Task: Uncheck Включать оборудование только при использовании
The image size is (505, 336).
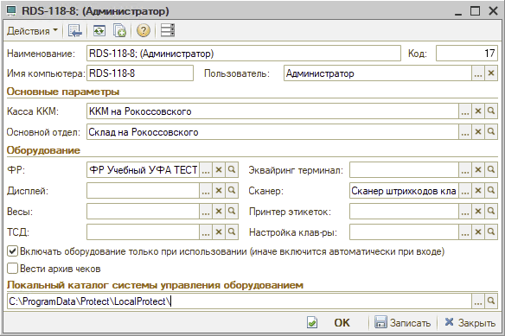Action: [12, 251]
